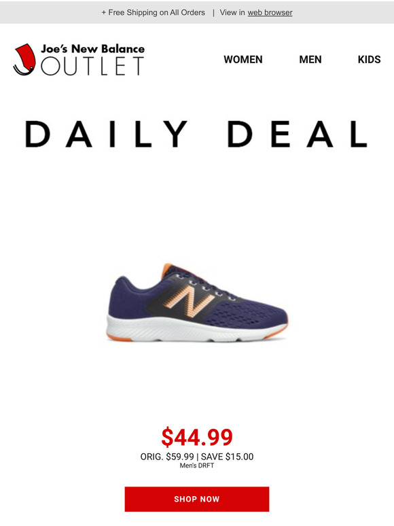Click the ORIG. $59.99 original price text
Image resolution: width=394 pixels, height=526 pixels.
click(x=167, y=457)
